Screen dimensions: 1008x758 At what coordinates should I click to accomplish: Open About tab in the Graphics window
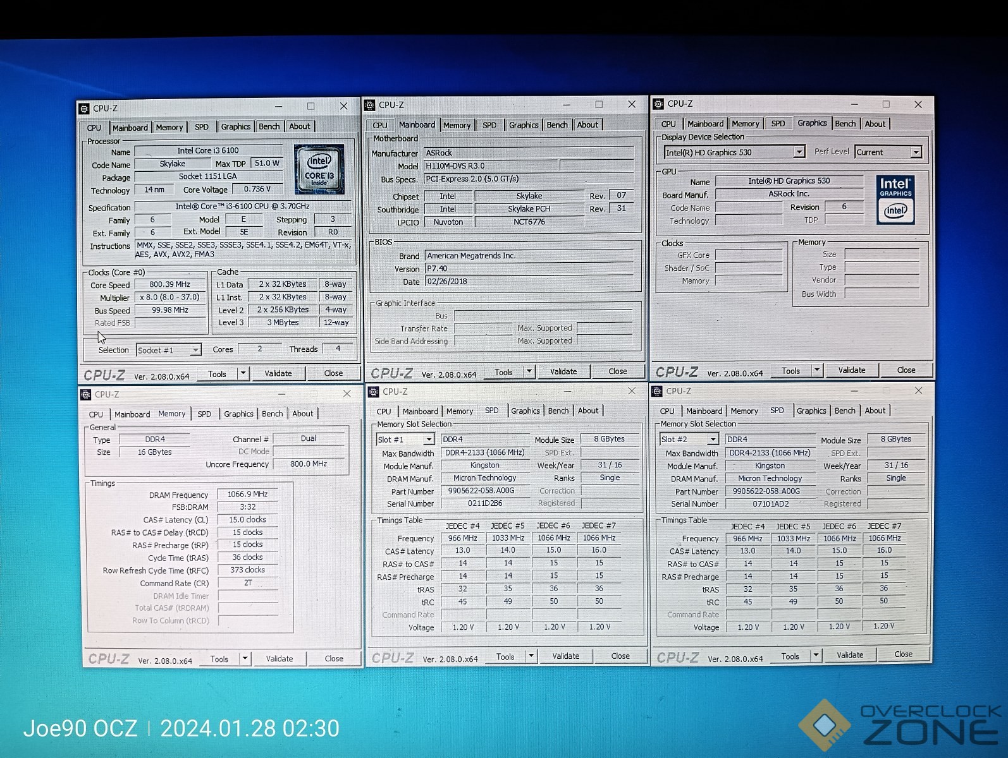click(875, 124)
